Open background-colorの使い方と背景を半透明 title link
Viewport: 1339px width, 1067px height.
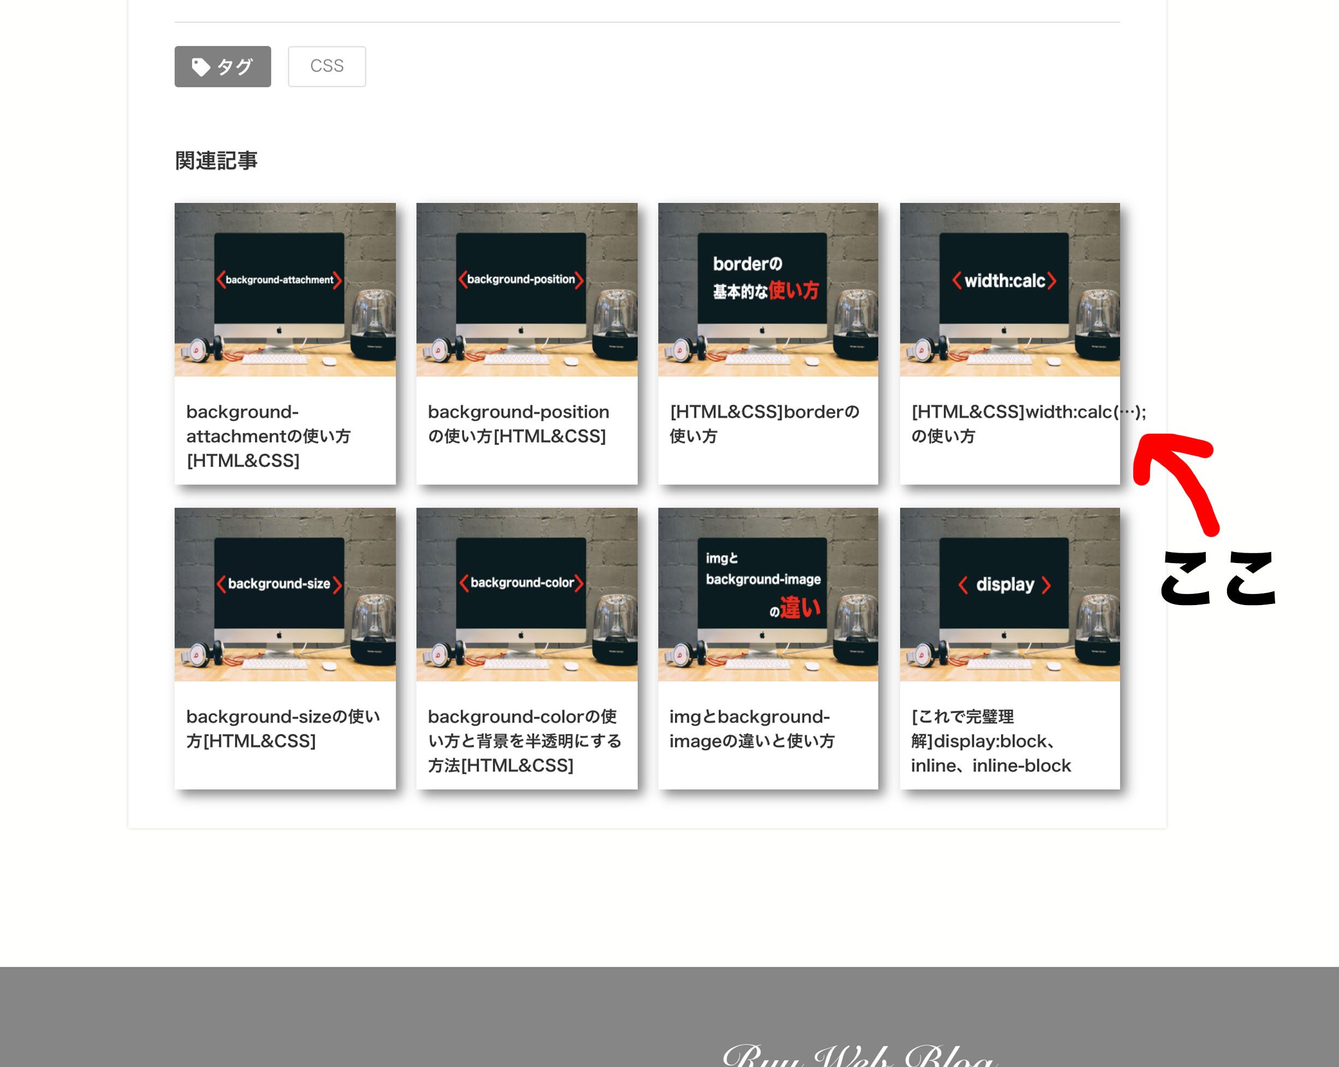[525, 742]
